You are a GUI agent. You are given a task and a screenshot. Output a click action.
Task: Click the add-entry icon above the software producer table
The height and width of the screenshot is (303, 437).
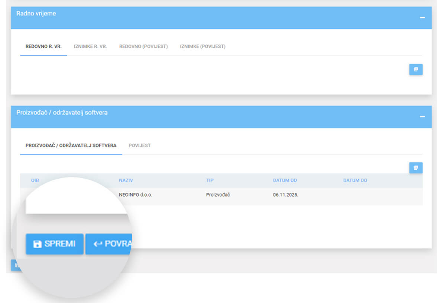pos(416,168)
